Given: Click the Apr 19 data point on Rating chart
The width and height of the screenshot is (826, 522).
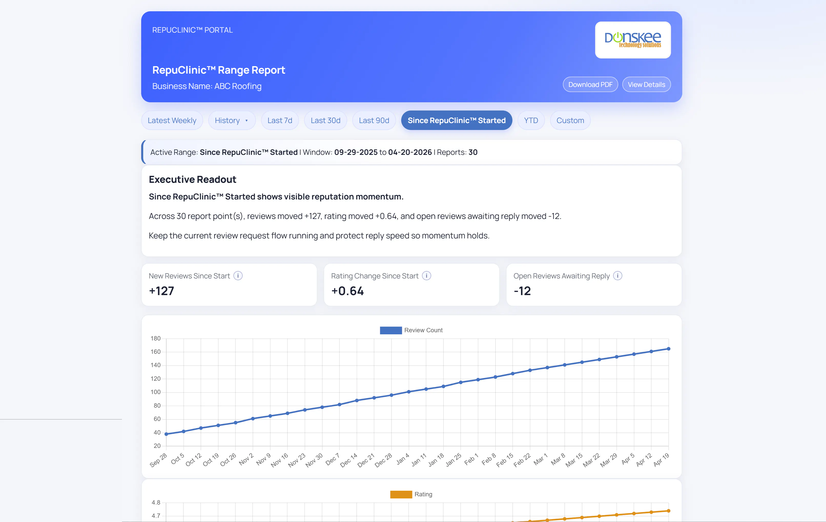Looking at the screenshot, I should pos(668,511).
